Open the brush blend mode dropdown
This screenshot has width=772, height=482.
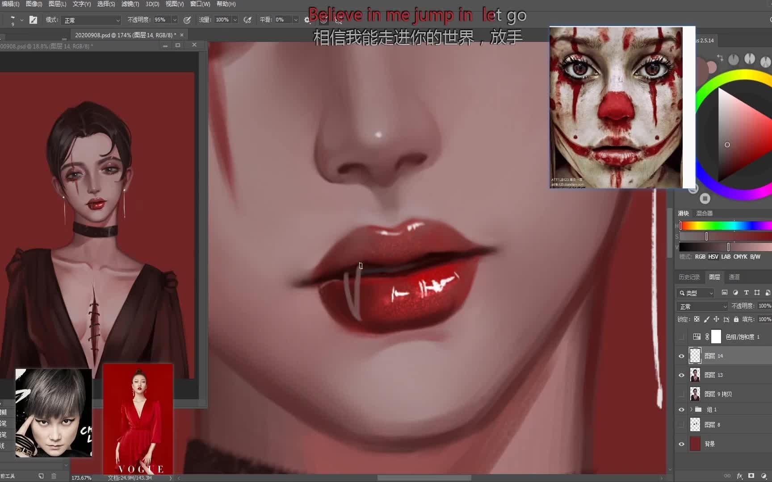[92, 20]
